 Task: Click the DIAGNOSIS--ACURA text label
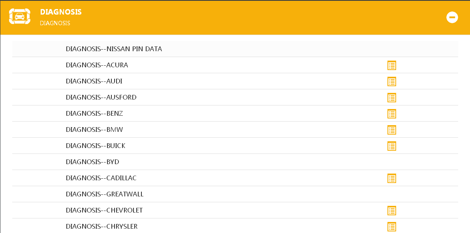pyautogui.click(x=97, y=65)
